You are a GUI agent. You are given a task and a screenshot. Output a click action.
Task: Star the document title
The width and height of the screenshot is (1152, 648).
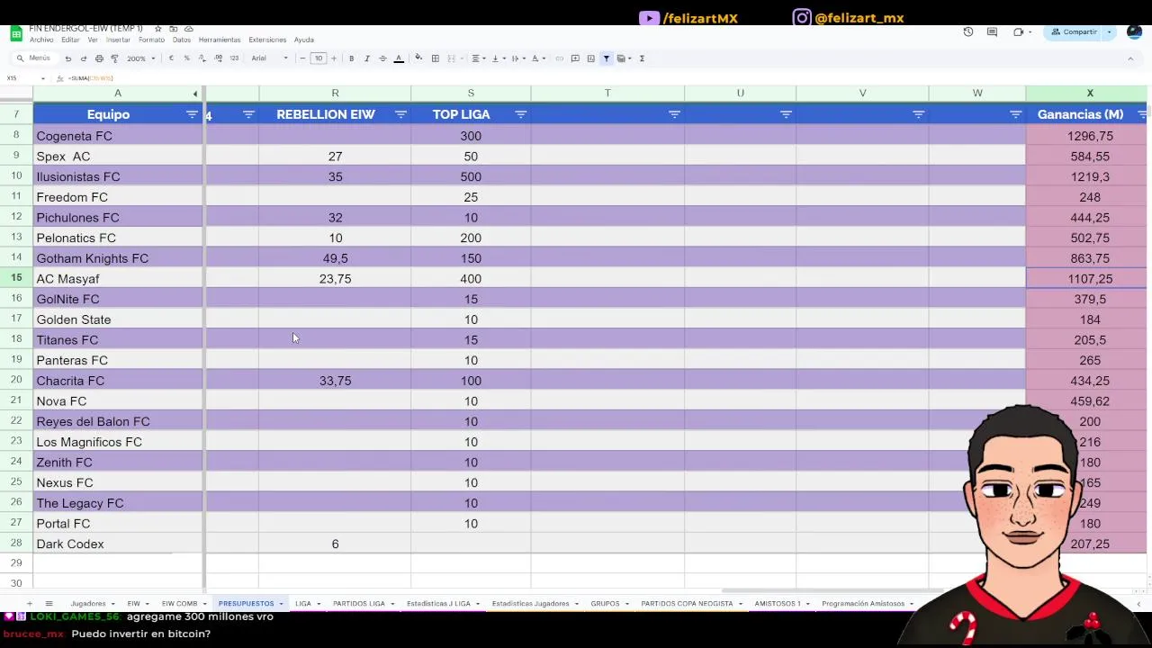coord(158,29)
